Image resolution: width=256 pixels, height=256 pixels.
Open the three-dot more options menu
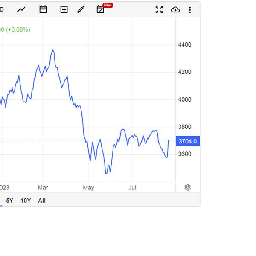point(190,10)
